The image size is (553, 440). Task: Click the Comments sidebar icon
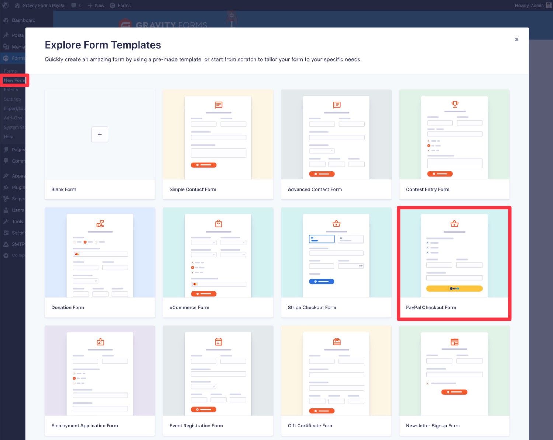tap(6, 161)
